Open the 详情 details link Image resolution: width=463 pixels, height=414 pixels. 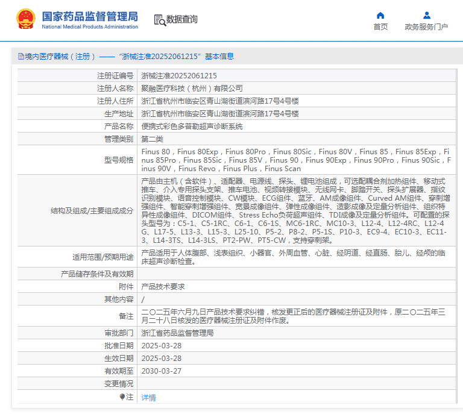(x=148, y=397)
